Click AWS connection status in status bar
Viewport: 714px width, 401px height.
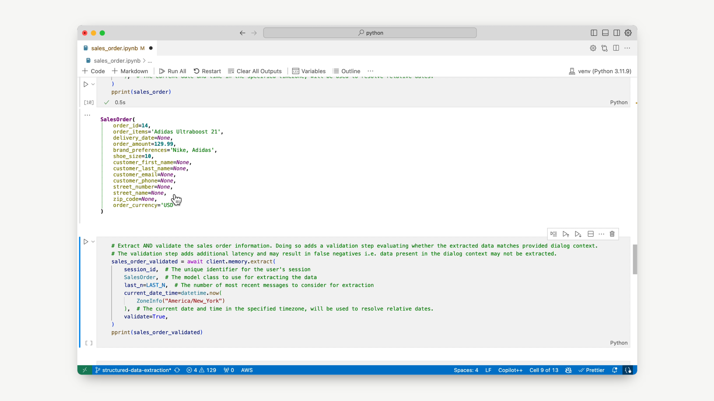click(x=247, y=371)
